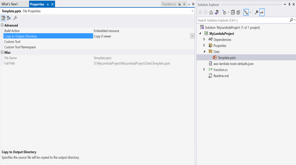Select aws-lambda-tools-defaults.json in the tree

(233, 64)
